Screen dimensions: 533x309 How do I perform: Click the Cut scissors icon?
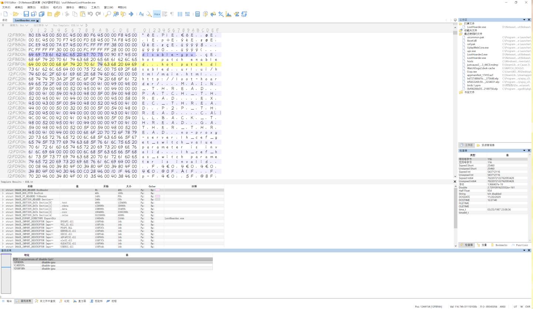click(x=67, y=14)
